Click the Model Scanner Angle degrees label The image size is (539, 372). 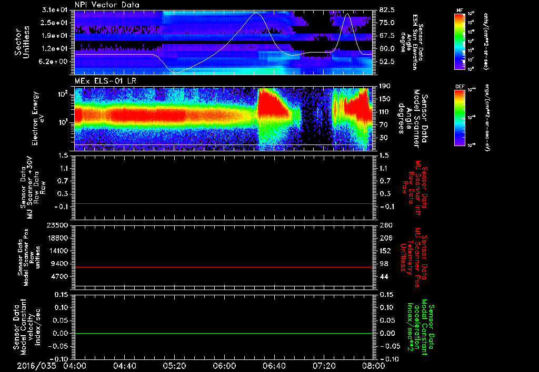[x=413, y=119]
